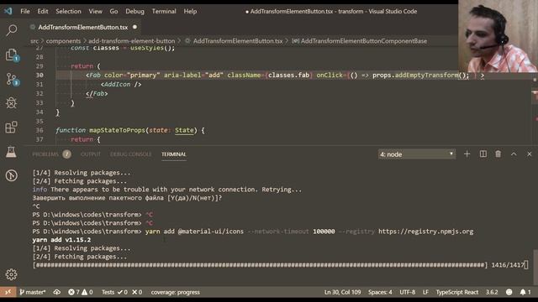
Task: Click TypeScript version 3.6.2
Action: coord(492,292)
